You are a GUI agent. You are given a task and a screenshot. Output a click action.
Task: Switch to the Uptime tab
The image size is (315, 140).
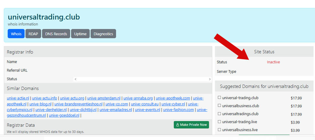coord(80,34)
